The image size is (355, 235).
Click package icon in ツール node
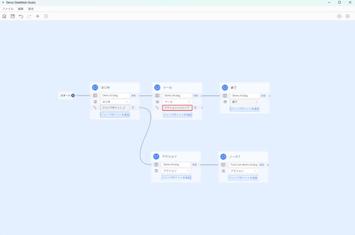coord(157,95)
